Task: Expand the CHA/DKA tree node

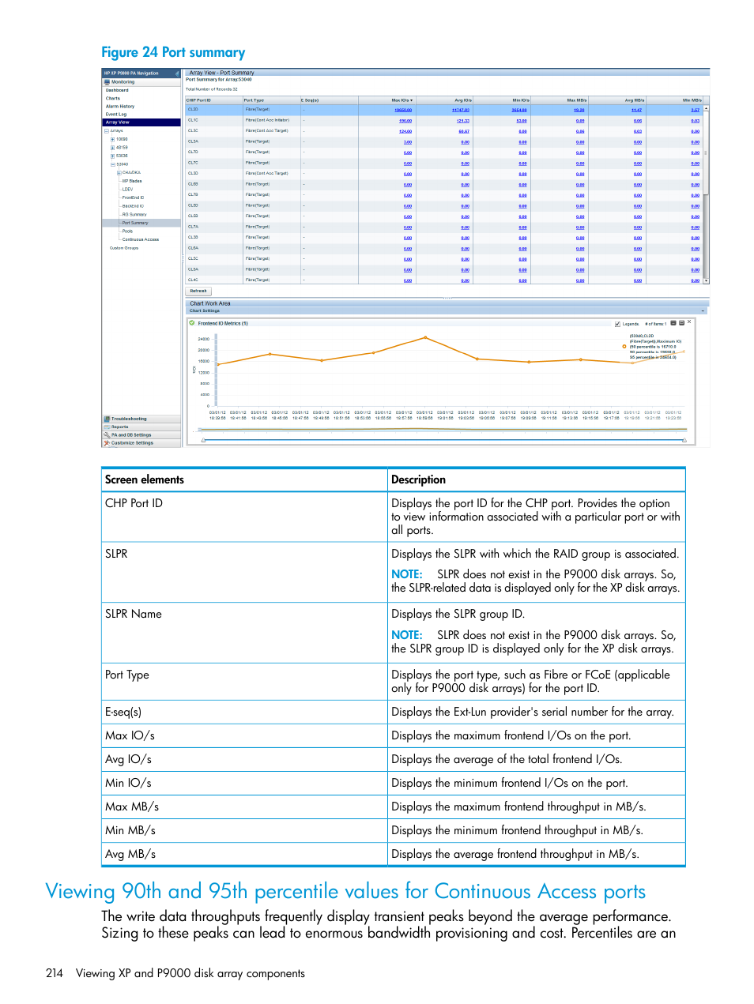Action: click(x=119, y=172)
